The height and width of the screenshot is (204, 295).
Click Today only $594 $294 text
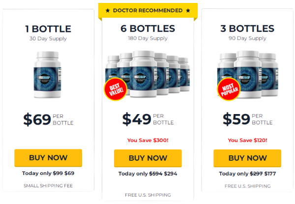148,174
